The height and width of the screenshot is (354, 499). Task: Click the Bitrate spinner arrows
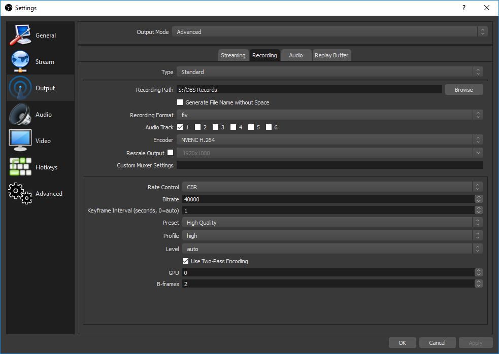click(478, 199)
